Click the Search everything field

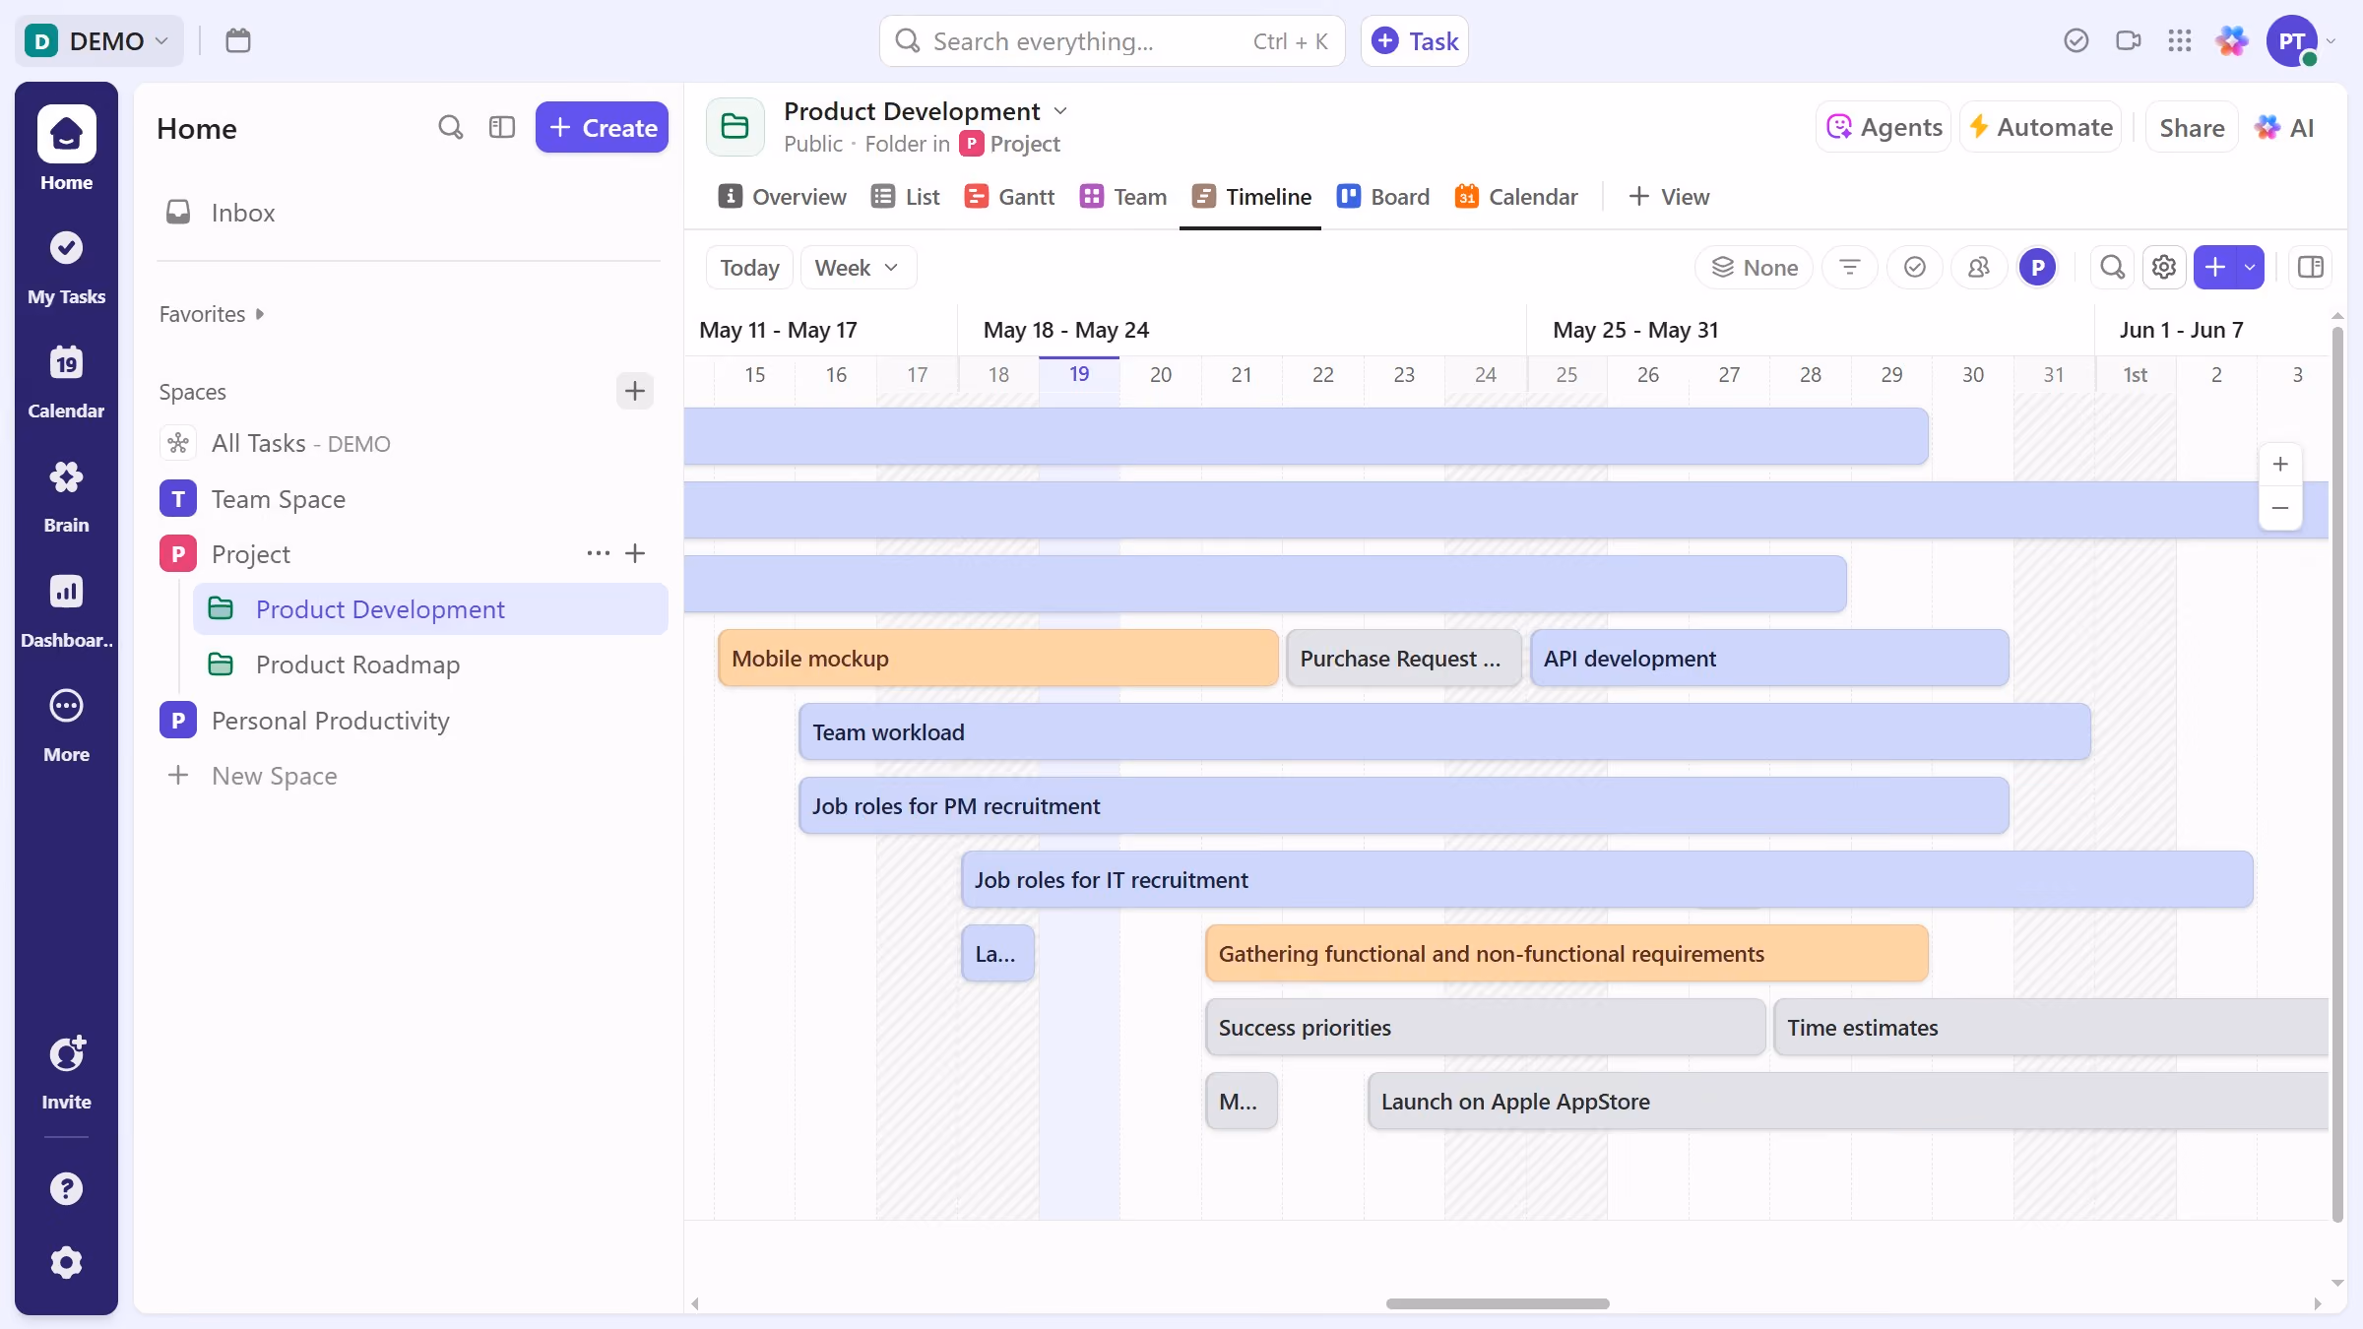(1112, 40)
